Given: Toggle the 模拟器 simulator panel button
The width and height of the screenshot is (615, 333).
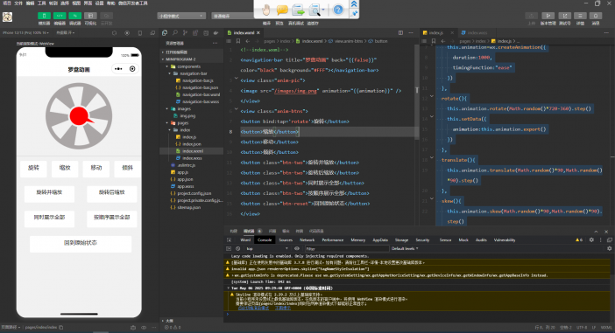Looking at the screenshot, I should 44,16.
